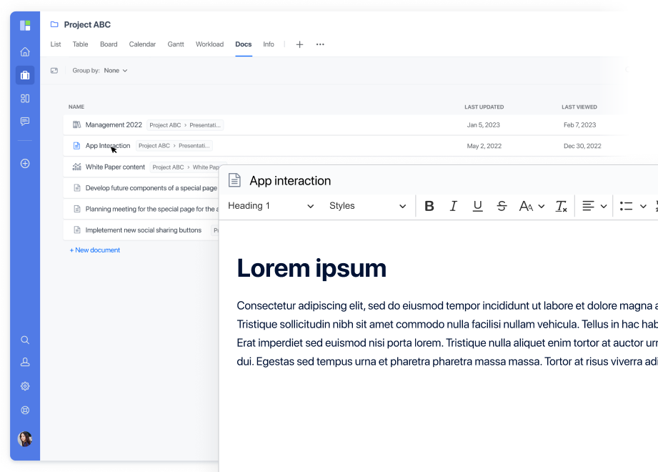Screen dimensions: 658x472
Task: Click the document icon beside App interaction title
Action: pos(234,180)
